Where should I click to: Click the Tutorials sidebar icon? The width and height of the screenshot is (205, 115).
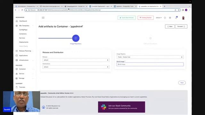[x=17, y=87]
